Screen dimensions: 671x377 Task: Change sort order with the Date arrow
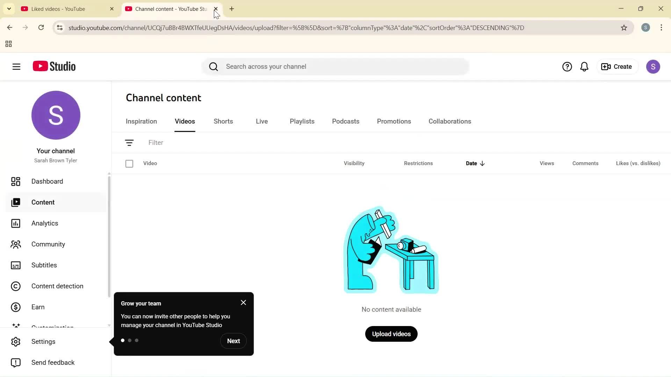tap(482, 163)
